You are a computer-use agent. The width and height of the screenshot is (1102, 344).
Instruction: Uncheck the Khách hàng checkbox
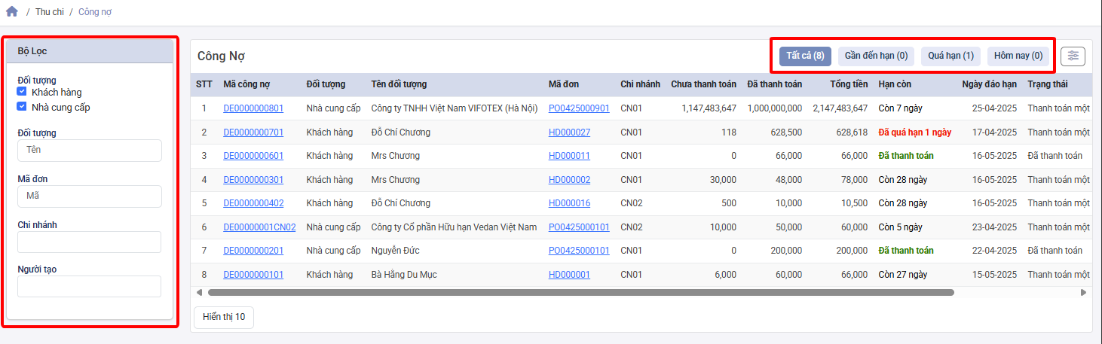(22, 92)
